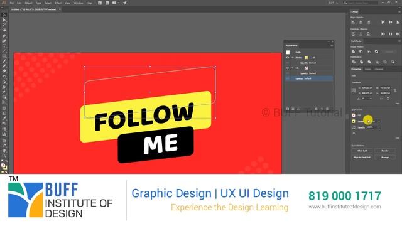Screen dimensions: 402x226
Task: Apply the Unite shape mode in Pathfinder
Action: point(353,51)
